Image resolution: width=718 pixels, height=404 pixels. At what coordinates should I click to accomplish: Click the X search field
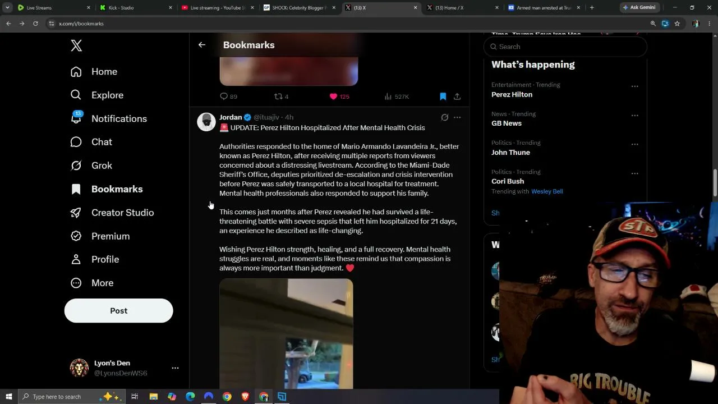565,47
